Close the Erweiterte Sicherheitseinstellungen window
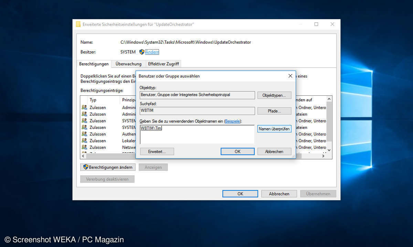This screenshot has height=247, width=413. coord(332,24)
